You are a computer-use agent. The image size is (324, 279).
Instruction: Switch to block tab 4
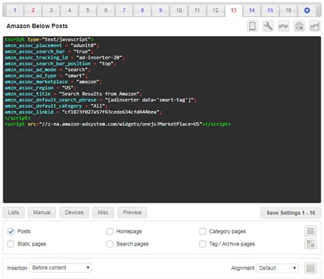pos(70,10)
